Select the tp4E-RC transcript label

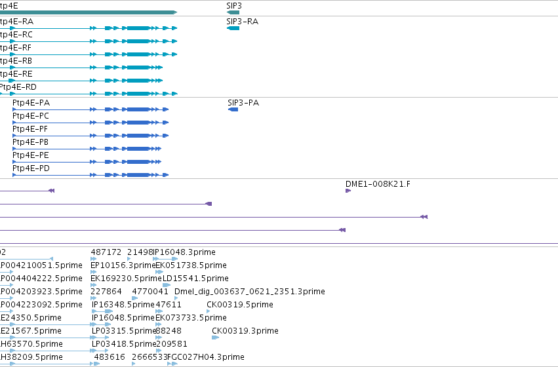pyautogui.click(x=16, y=35)
